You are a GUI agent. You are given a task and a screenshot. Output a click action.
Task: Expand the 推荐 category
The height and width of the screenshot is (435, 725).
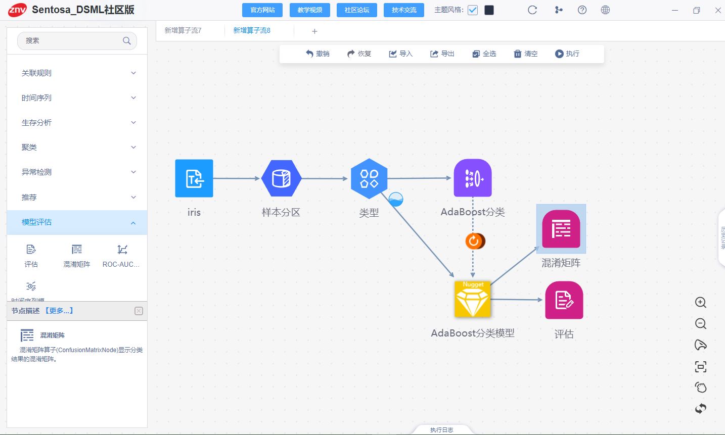tap(77, 198)
